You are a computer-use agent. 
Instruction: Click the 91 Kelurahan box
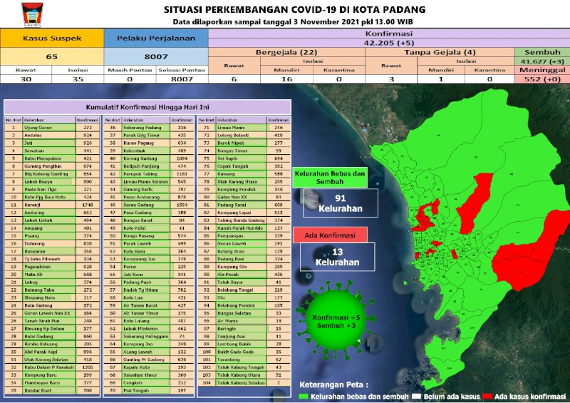click(x=341, y=203)
